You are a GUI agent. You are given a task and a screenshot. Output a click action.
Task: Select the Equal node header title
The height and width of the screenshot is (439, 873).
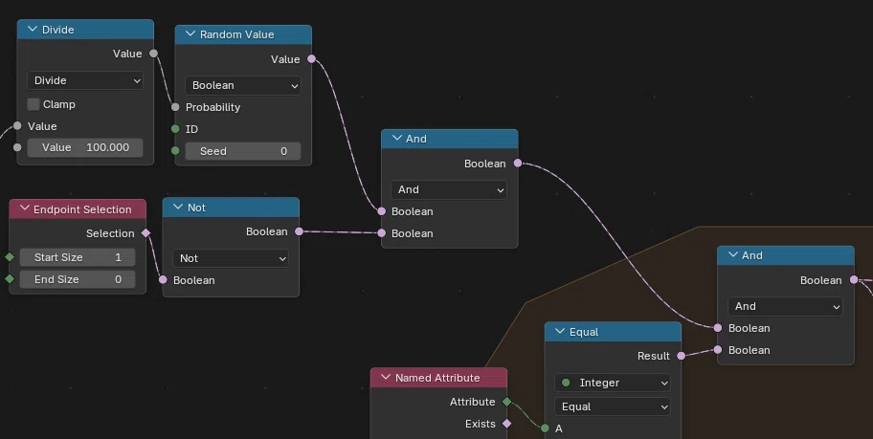[584, 332]
